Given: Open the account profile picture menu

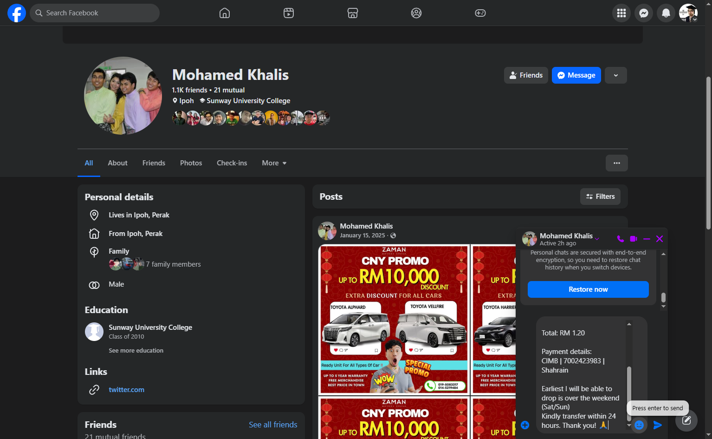Looking at the screenshot, I should 688,13.
